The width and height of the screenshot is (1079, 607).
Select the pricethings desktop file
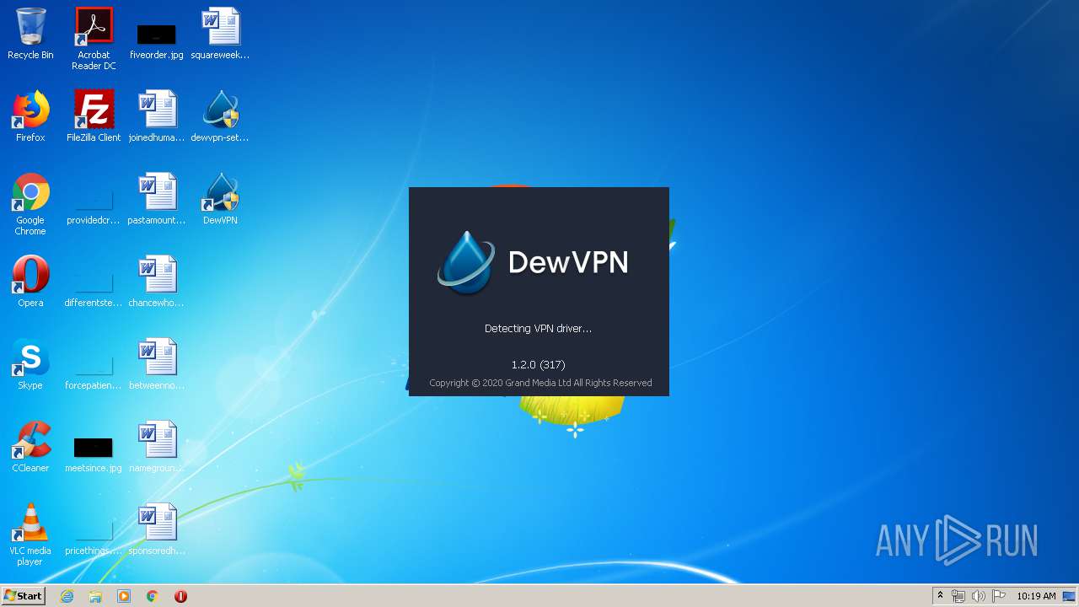94,537
